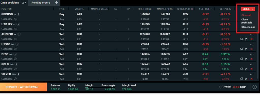Click info icon next to Profit

click(220, 87)
